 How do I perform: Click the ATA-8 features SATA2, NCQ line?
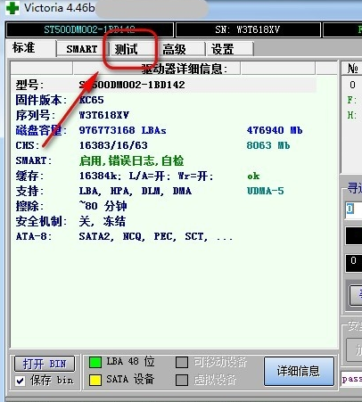(156, 236)
